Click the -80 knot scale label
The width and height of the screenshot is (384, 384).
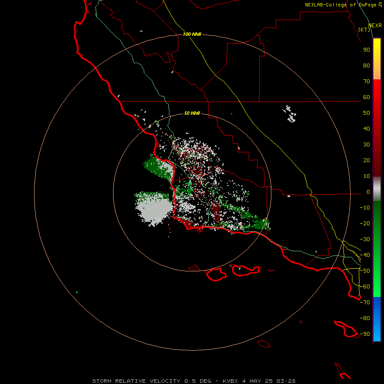coord(365,318)
